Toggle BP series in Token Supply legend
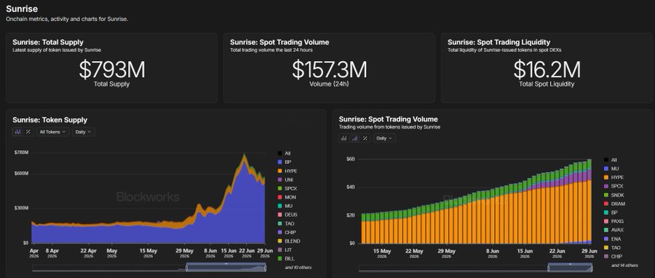This screenshot has width=655, height=278. 284,162
